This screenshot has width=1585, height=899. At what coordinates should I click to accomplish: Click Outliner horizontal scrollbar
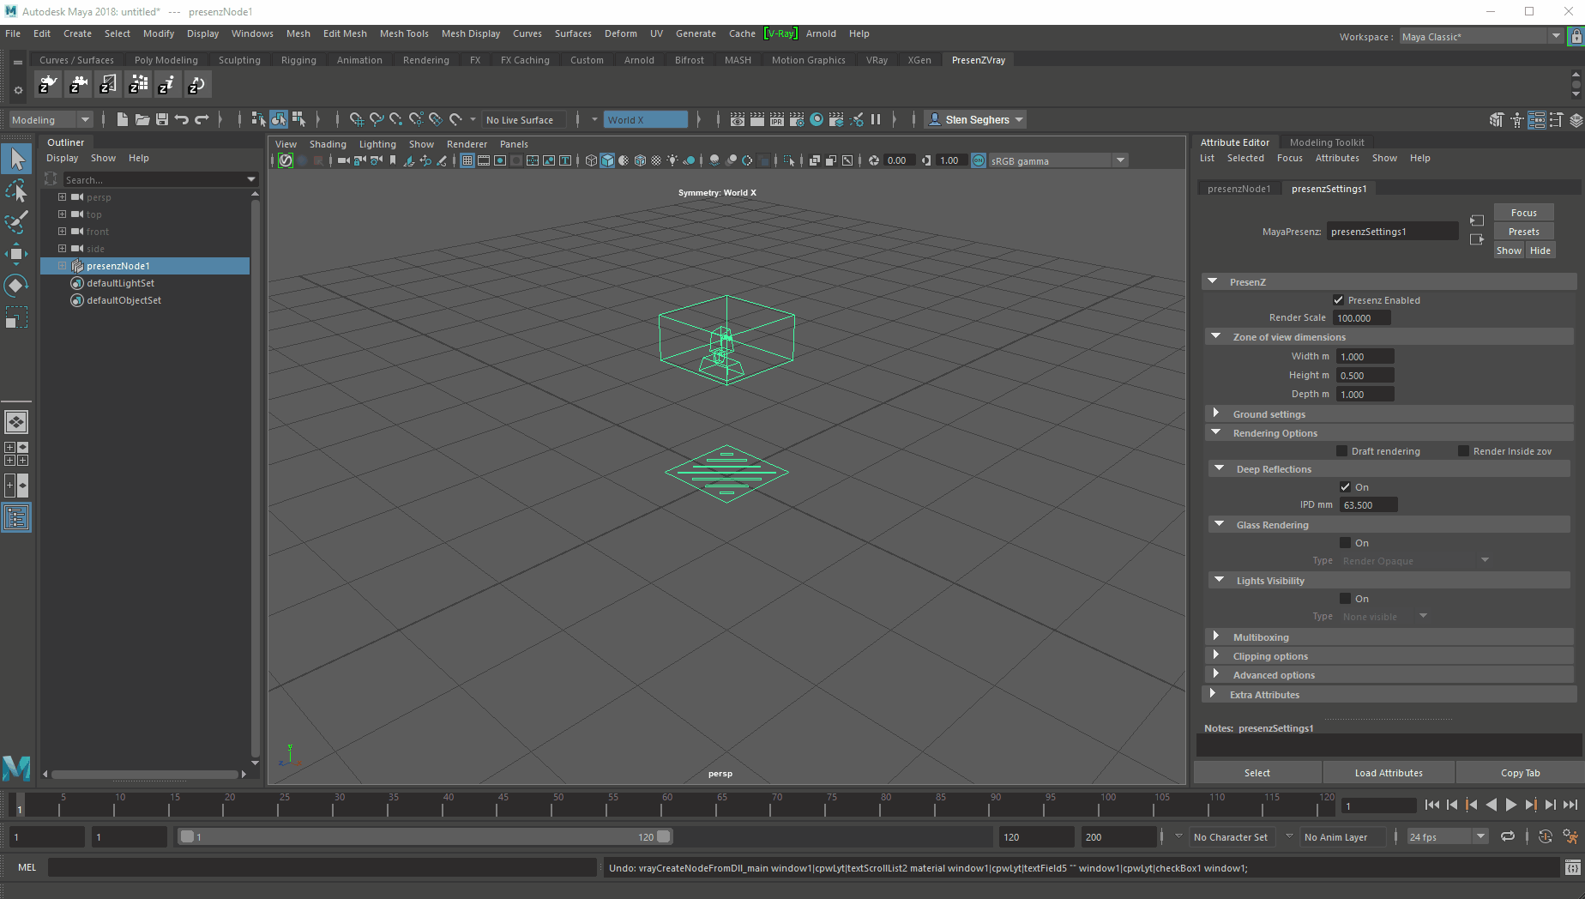tap(144, 774)
